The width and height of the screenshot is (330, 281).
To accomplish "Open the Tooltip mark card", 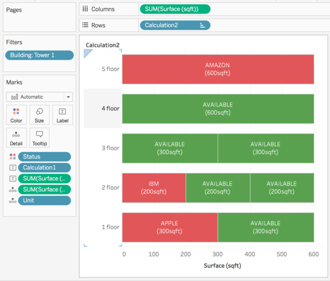I will tap(39, 138).
